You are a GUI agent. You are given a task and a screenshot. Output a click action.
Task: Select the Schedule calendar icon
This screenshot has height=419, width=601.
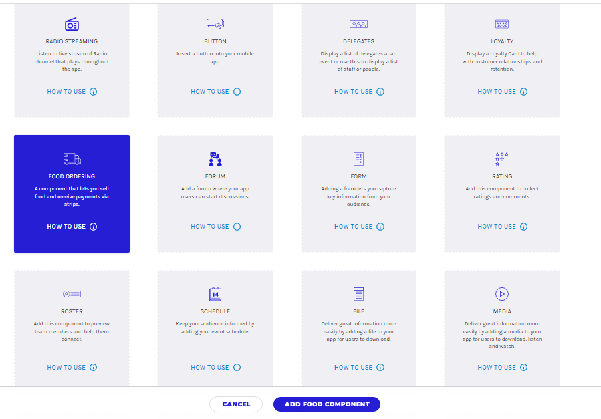[x=215, y=294]
